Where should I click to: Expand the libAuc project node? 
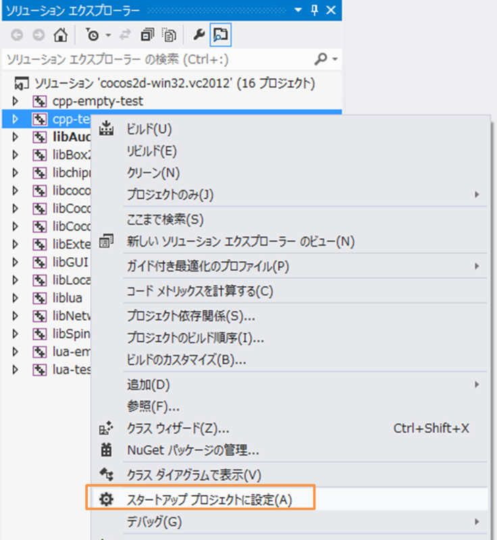click(15, 137)
